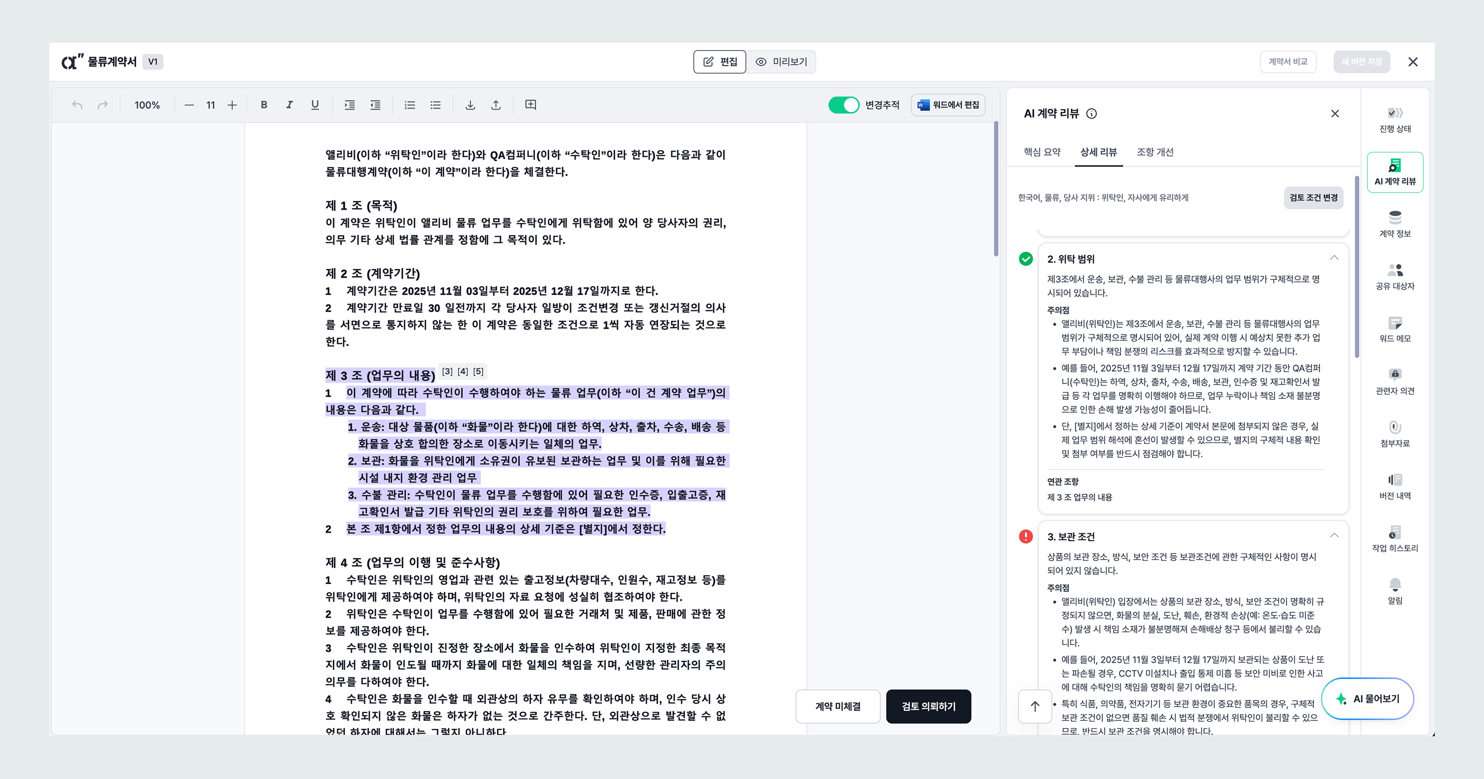Click the Bold formatting icon
The height and width of the screenshot is (779, 1484).
pyautogui.click(x=264, y=105)
